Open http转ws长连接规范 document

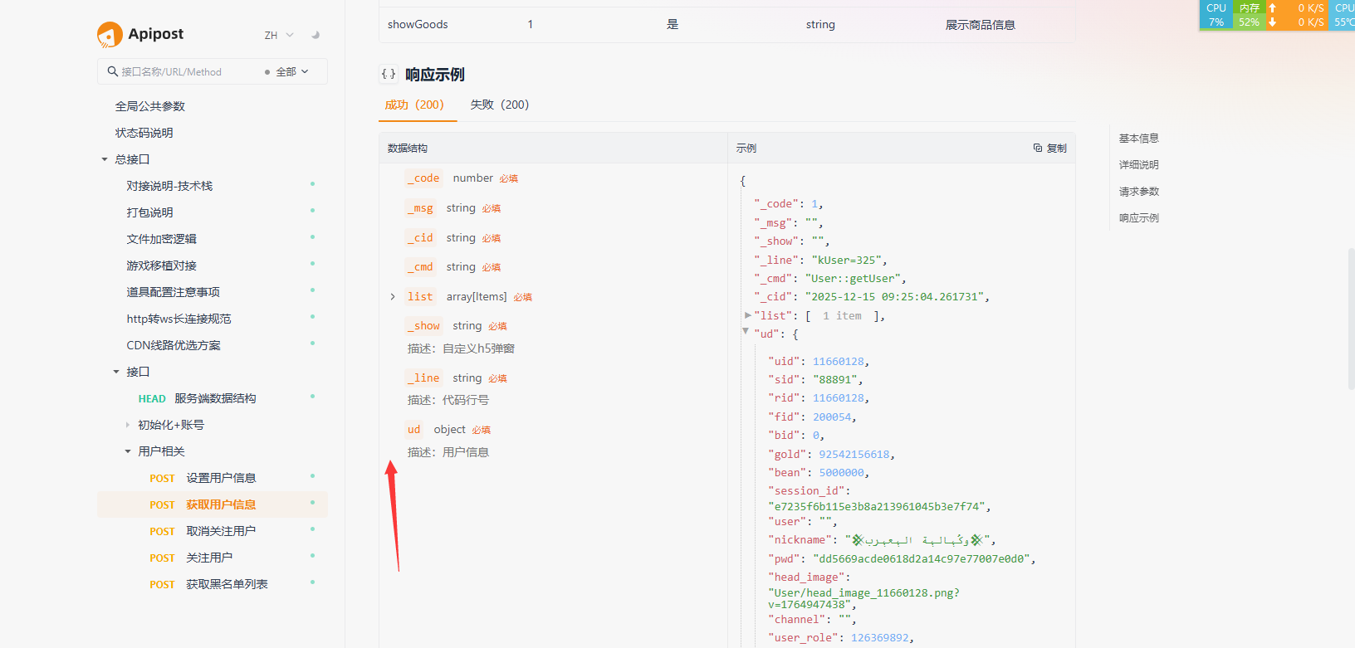tap(179, 319)
